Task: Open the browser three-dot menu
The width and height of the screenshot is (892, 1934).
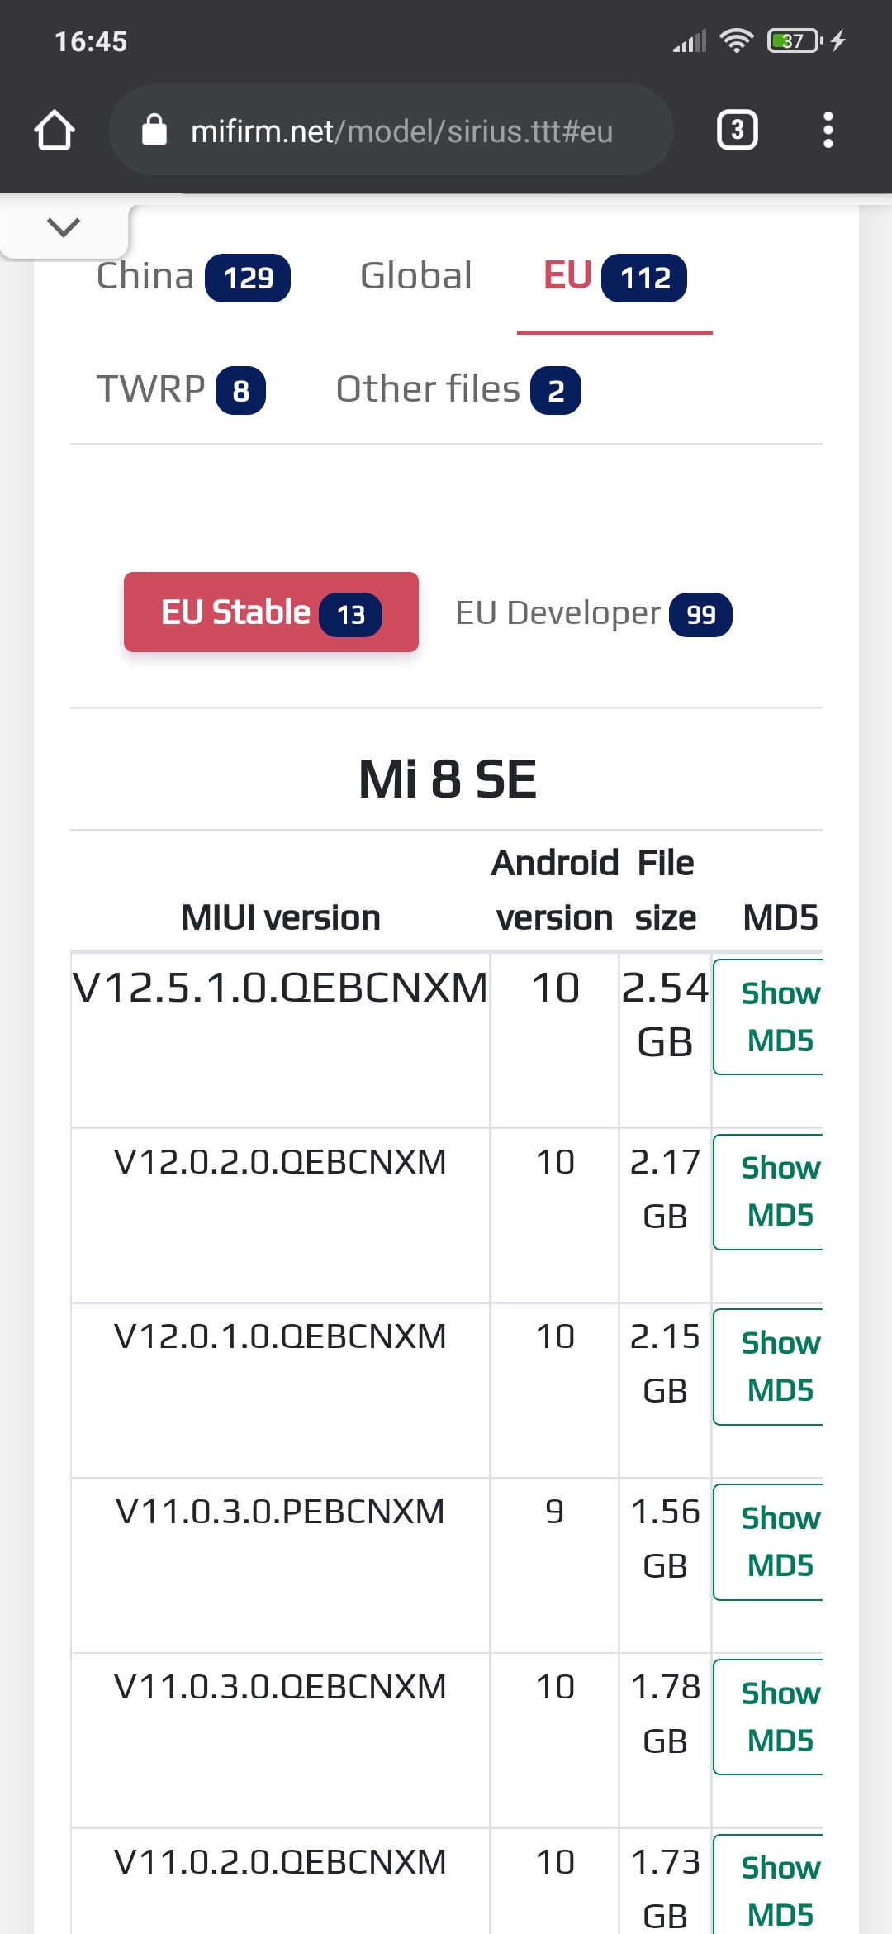Action: (828, 131)
